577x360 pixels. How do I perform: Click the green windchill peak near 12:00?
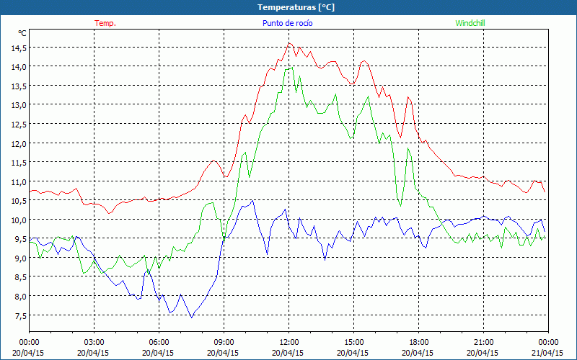click(292, 68)
